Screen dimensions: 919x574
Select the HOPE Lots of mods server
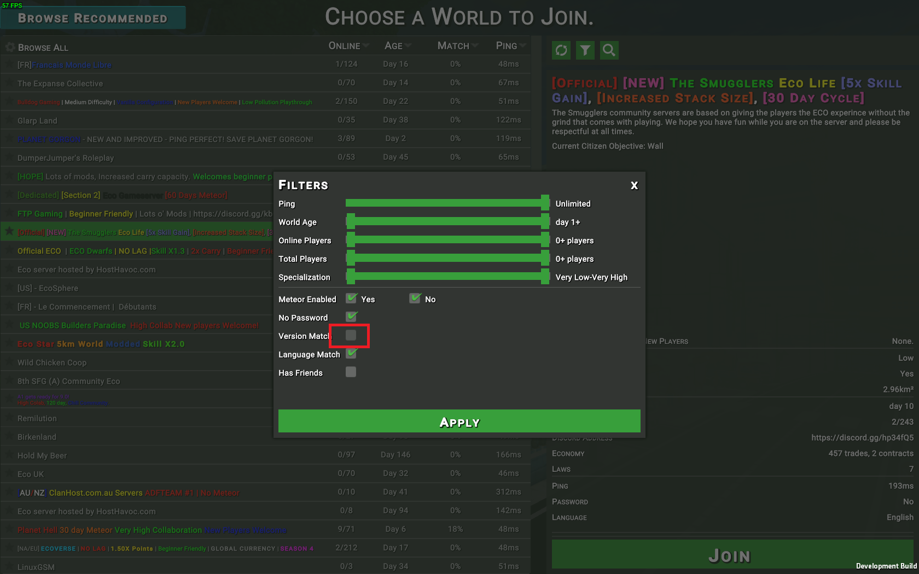(137, 177)
